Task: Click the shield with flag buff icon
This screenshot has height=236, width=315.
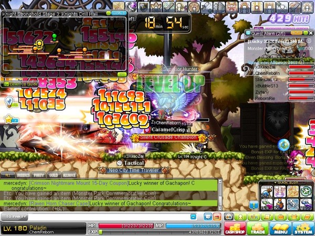Action: pyautogui.click(x=144, y=6)
